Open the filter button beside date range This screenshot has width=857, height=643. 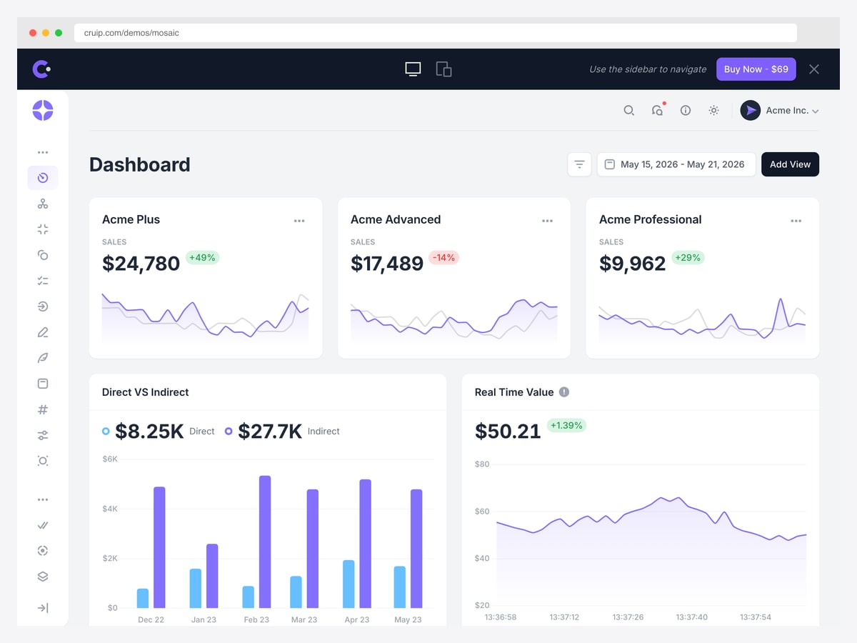[579, 164]
